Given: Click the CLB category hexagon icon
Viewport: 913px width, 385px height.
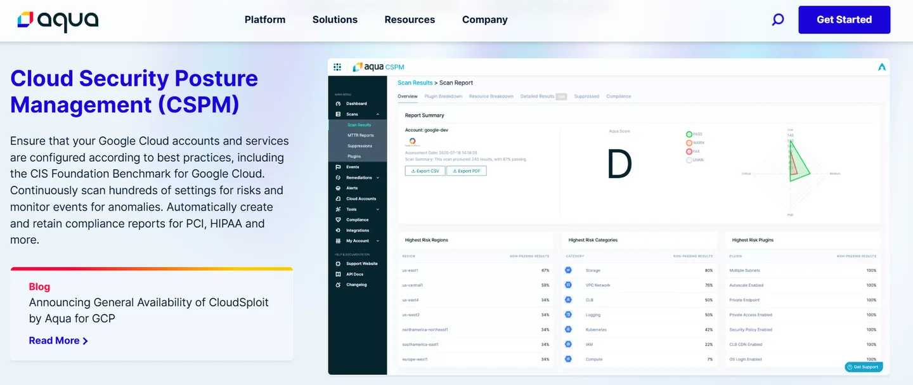Looking at the screenshot, I should coord(568,300).
